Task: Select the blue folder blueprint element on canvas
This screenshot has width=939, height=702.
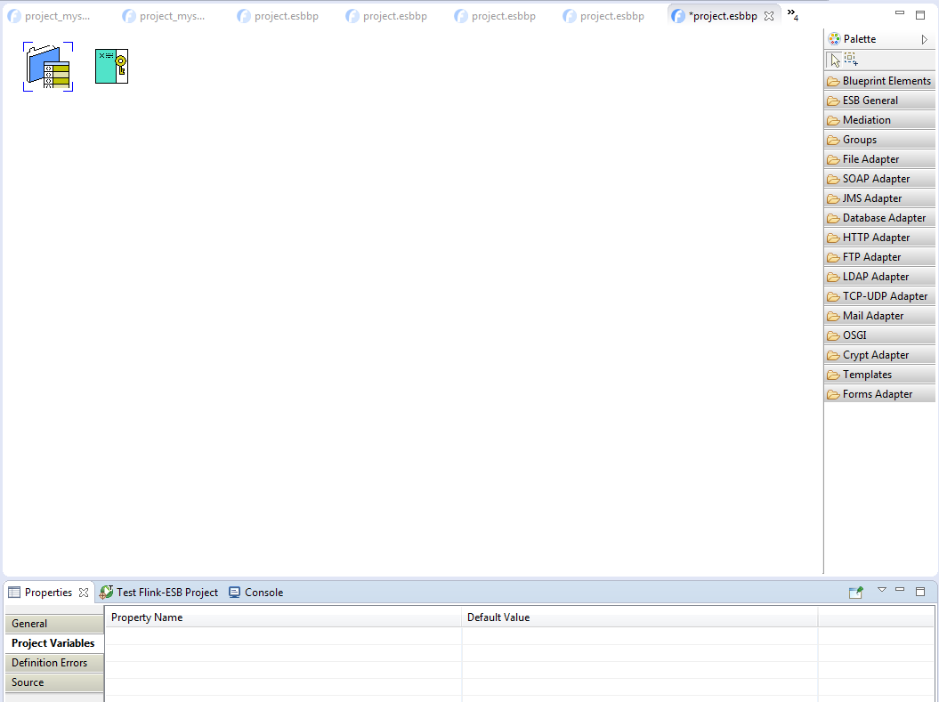Action: (x=48, y=67)
